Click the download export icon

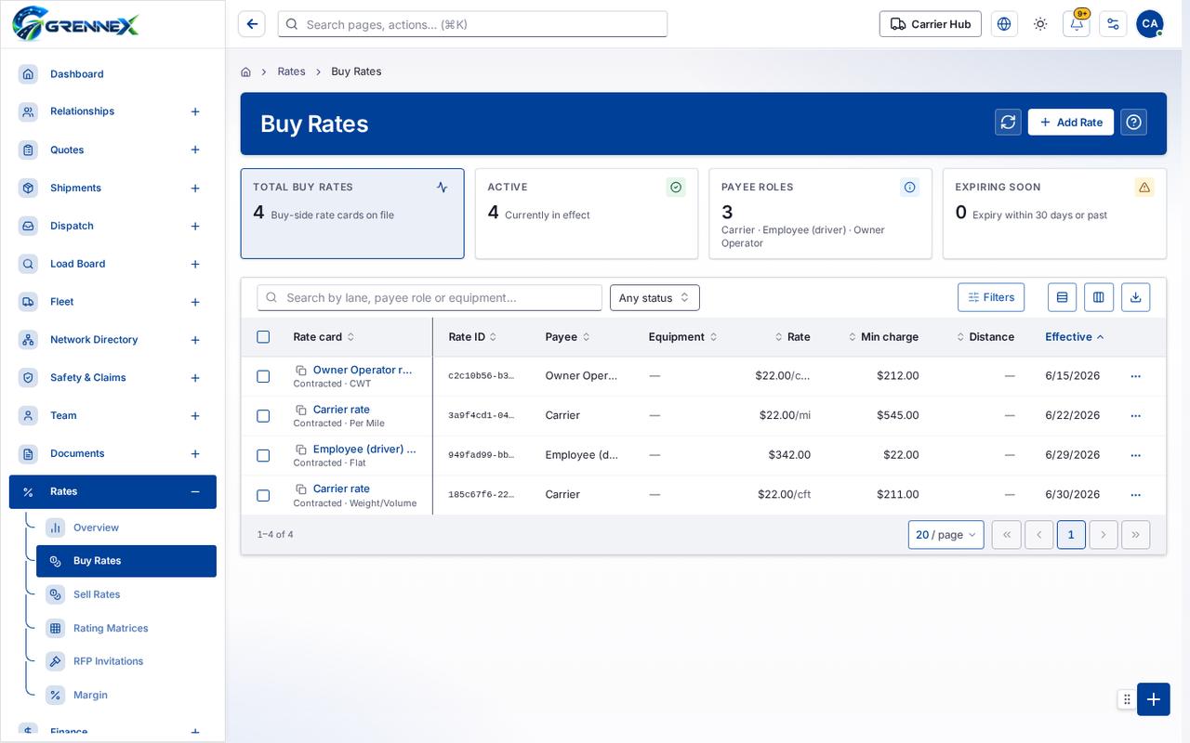tap(1135, 297)
